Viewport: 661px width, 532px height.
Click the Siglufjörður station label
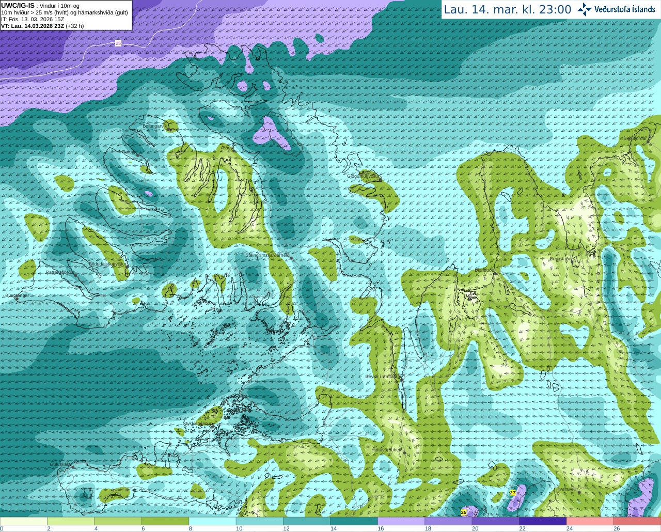click(x=635, y=138)
